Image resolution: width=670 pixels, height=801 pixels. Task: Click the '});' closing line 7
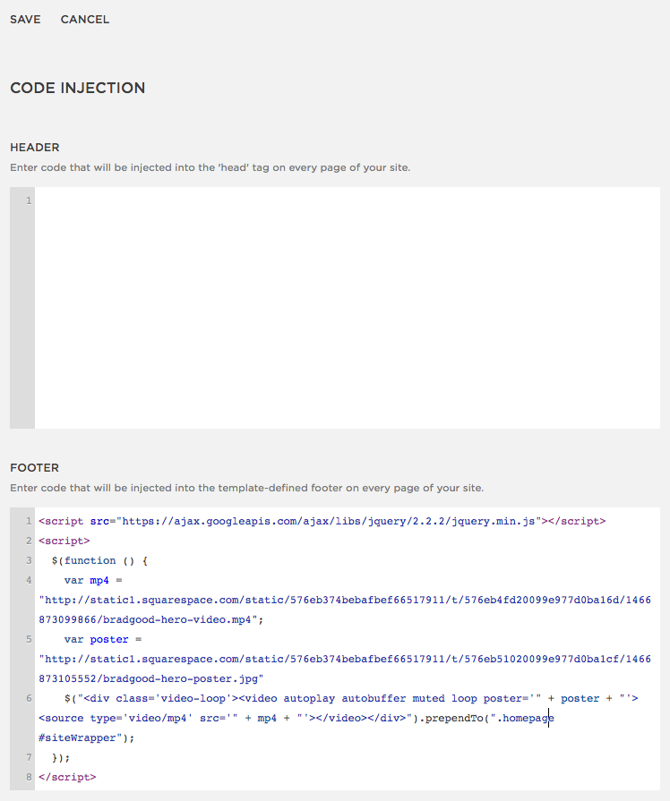pos(61,757)
